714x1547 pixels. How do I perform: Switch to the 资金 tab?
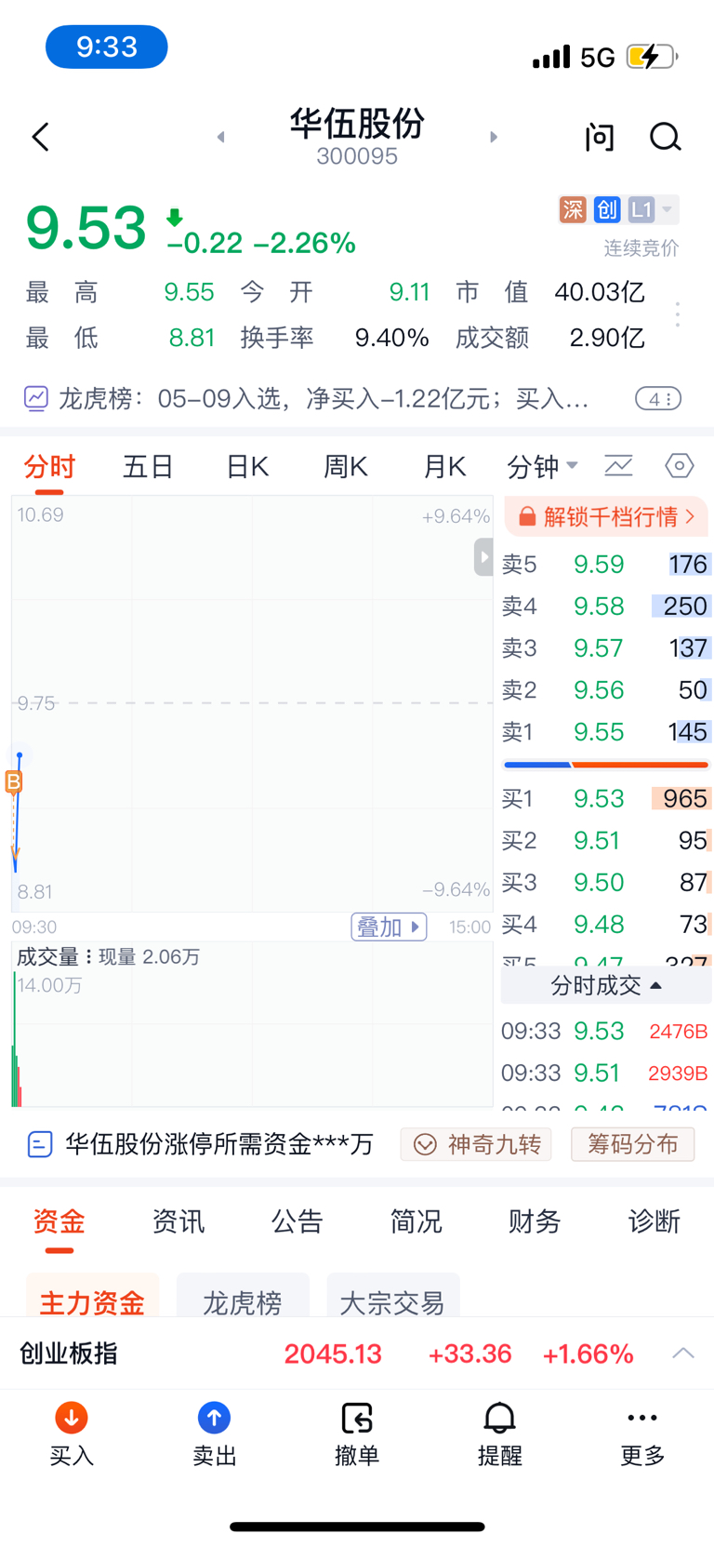point(59,1221)
